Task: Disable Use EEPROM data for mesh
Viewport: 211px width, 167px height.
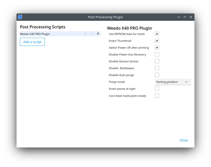Action: pos(157,34)
